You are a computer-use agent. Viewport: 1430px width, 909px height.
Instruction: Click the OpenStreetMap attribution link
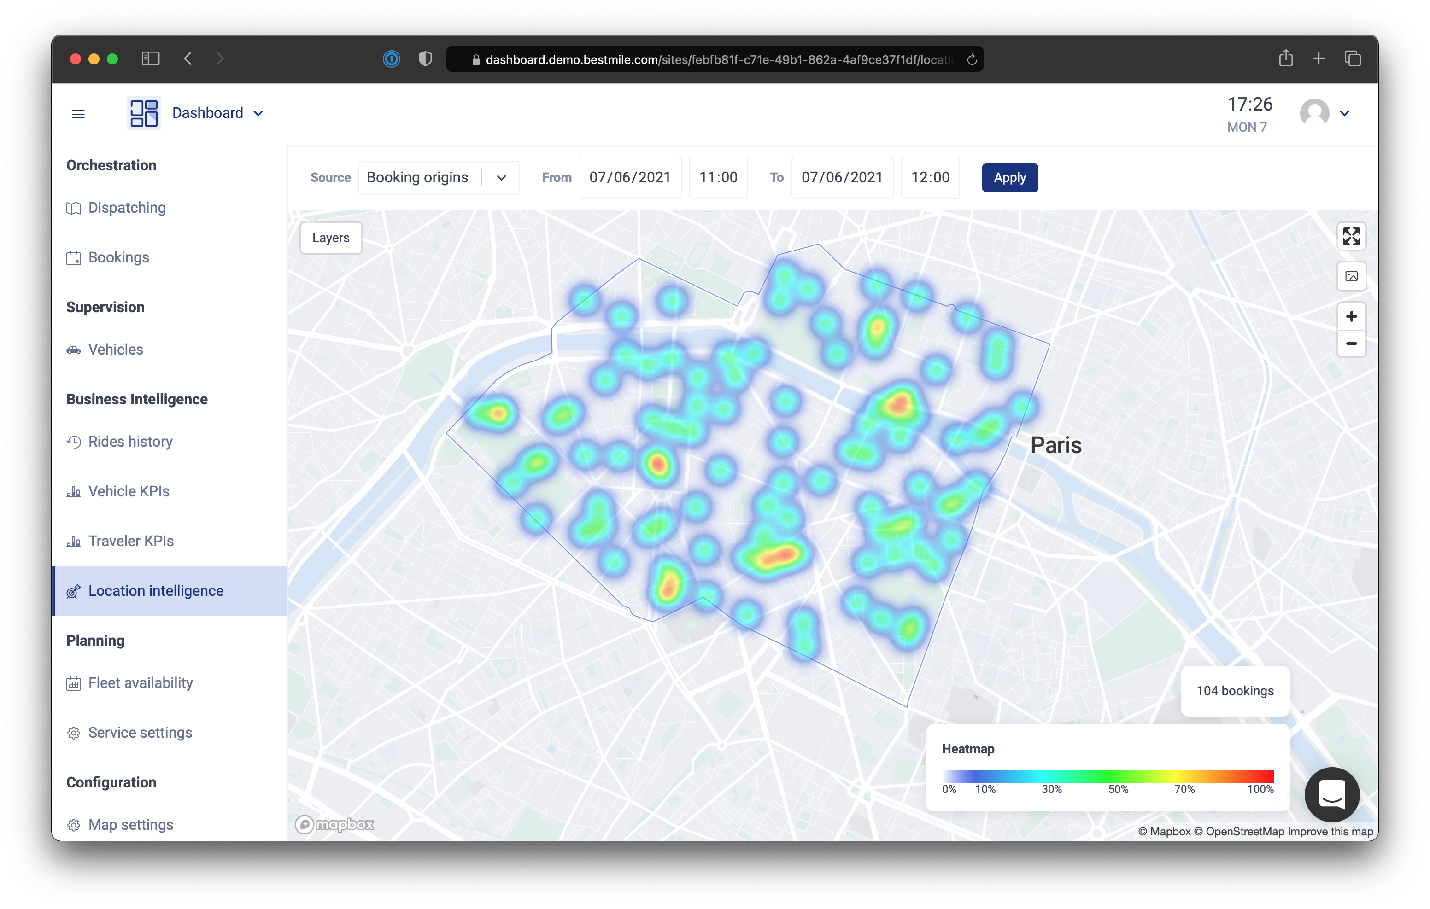1239,832
